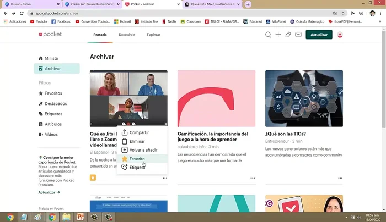Viewport: 386px width, 222px height.
Task: Open ¿Qué son las TICs? title
Action: click(x=286, y=134)
